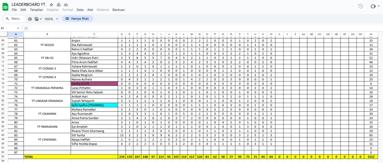Click the YT CIHERANG cell

47,140
